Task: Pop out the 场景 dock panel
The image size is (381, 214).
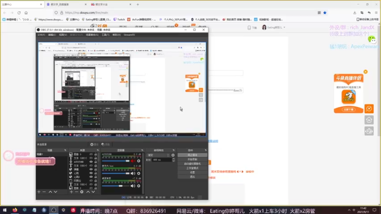Action: [65, 150]
